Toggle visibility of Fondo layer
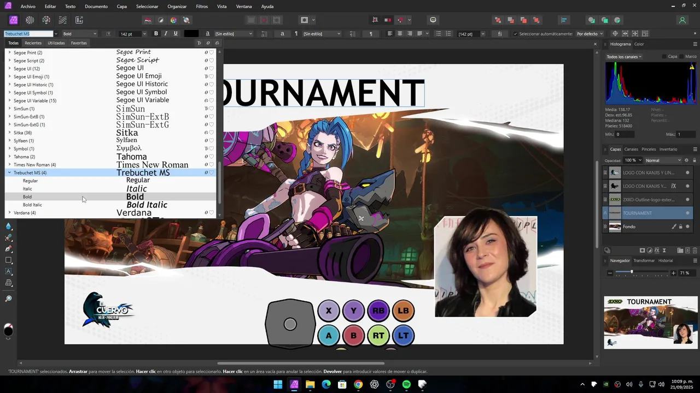Screen dimensions: 700x393 click(687, 227)
